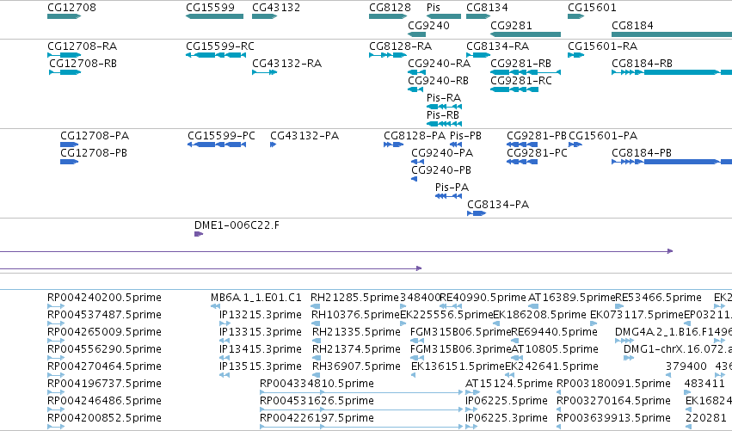Click protein CG9240-PA
This screenshot has height=431, width=732.
(x=417, y=162)
